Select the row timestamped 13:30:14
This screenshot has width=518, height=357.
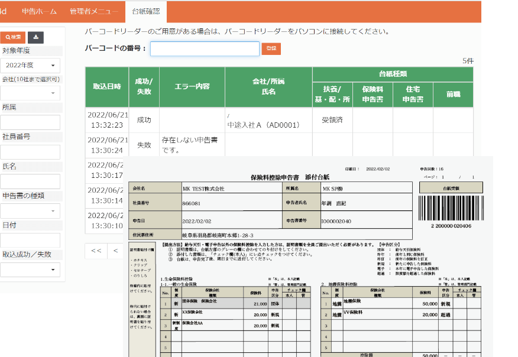pos(105,196)
